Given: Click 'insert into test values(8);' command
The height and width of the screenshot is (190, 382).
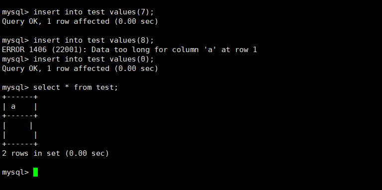Looking at the screenshot, I should [94, 40].
